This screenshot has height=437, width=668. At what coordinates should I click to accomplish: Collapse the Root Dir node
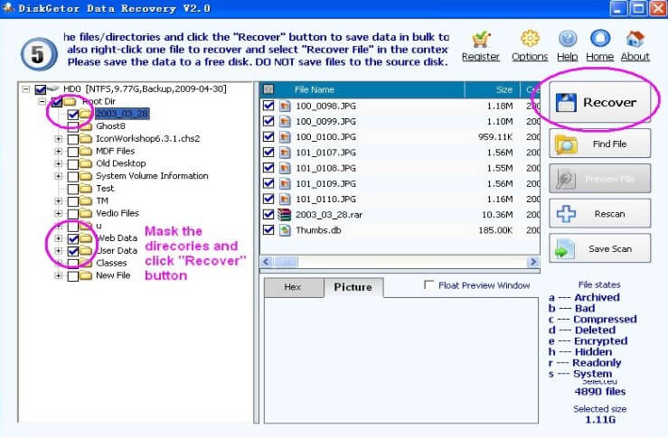(42, 101)
